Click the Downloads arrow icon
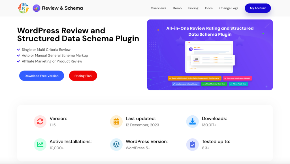The height and width of the screenshot is (164, 290). click(193, 122)
